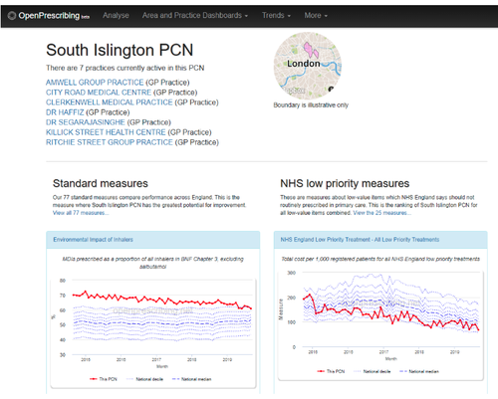Toggle National median legend in inhalers chart

(191, 379)
